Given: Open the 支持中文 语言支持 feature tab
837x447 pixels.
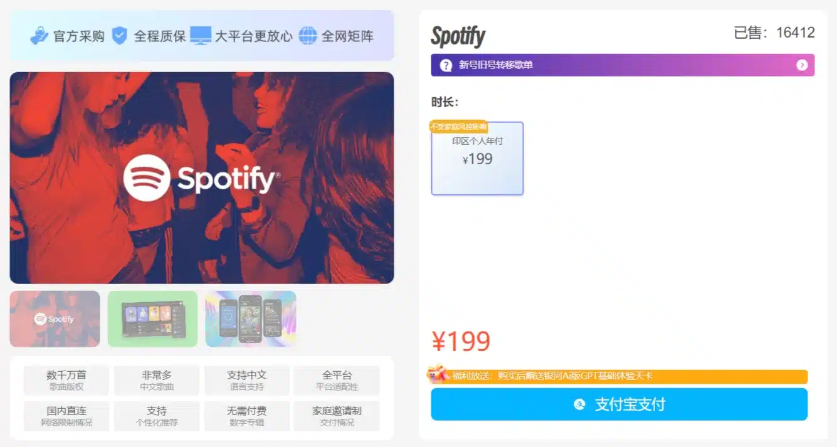Looking at the screenshot, I should (x=246, y=379).
